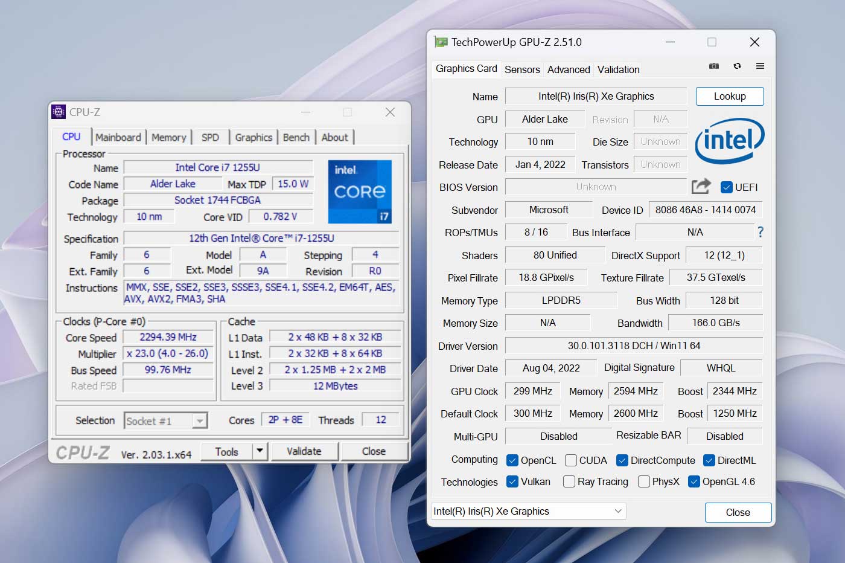Click the Memory Type value LPDDR5
845x563 pixels.
[561, 300]
